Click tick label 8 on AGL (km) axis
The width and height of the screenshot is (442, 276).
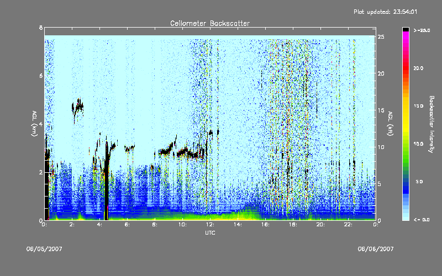41,28
